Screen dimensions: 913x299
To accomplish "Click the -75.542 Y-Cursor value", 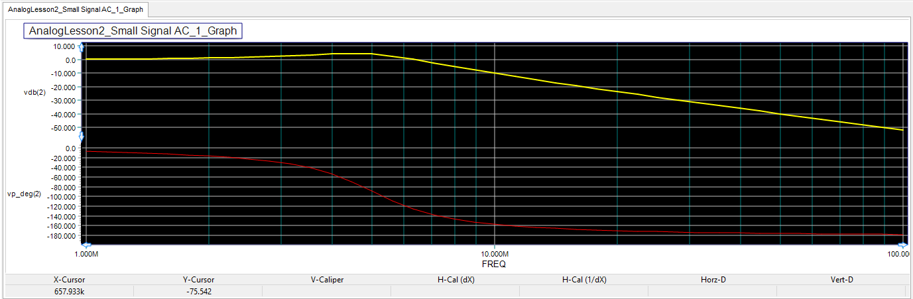I will click(198, 291).
